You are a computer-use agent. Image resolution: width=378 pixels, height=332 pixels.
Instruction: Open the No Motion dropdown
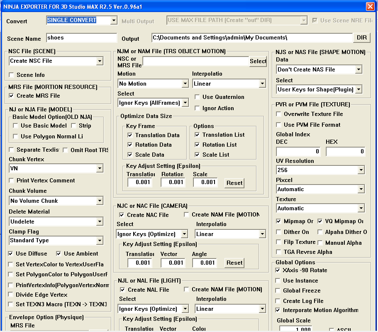coord(153,84)
